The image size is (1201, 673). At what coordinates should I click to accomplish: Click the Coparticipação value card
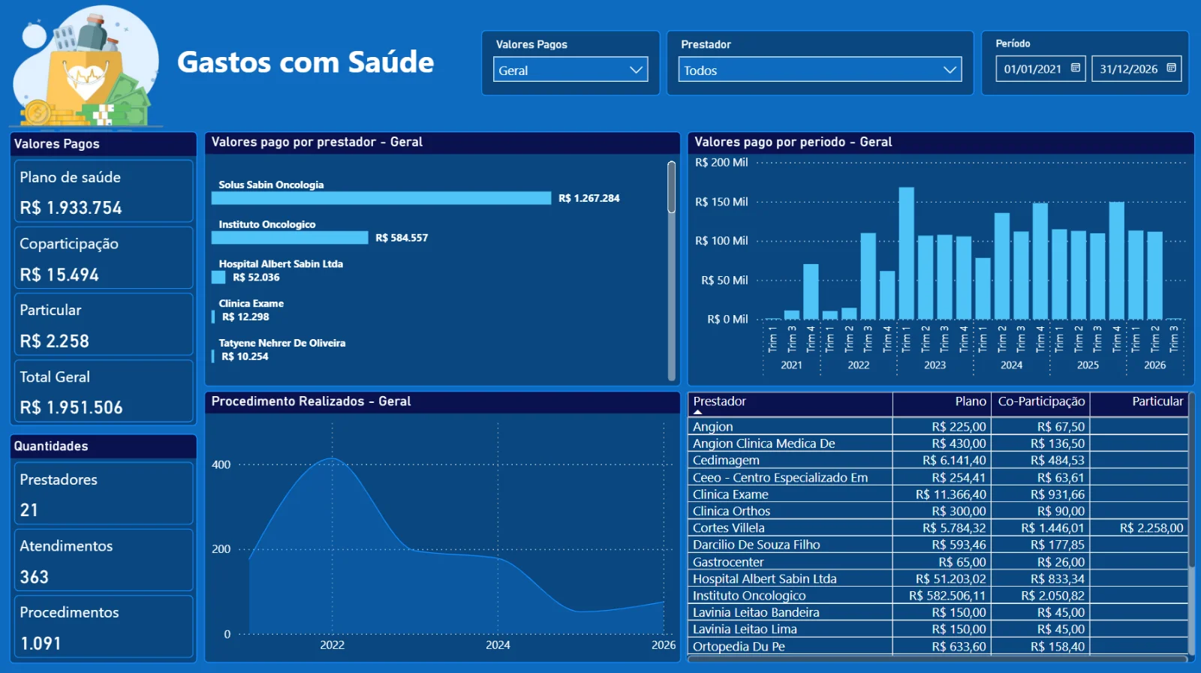point(104,258)
